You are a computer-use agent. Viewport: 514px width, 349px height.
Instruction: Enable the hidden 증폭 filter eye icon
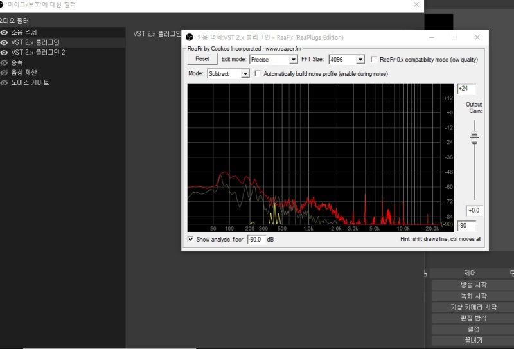pyautogui.click(x=4, y=62)
